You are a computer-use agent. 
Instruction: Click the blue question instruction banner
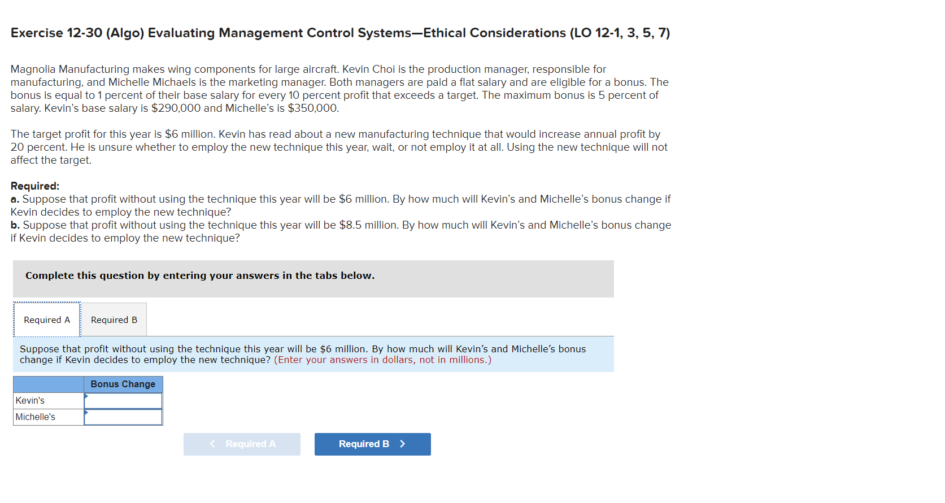point(312,354)
